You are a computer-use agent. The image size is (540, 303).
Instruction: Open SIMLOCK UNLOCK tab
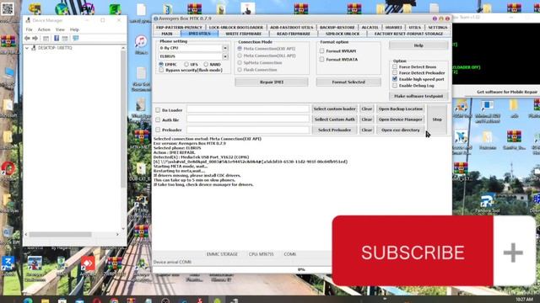(343, 34)
